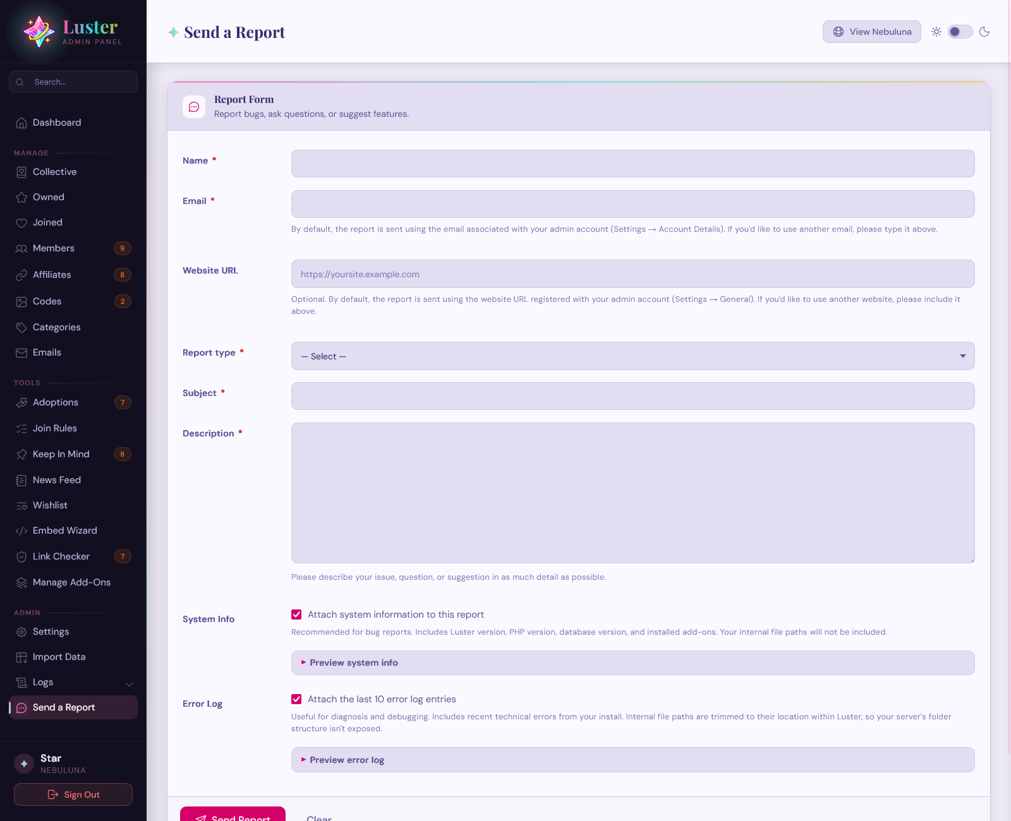Click the Dashboard home icon
This screenshot has height=821, width=1011.
(x=21, y=123)
